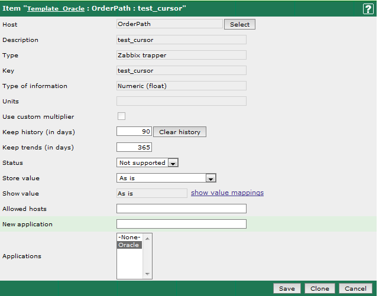Click the Host field showing OrderPath

click(x=170, y=24)
